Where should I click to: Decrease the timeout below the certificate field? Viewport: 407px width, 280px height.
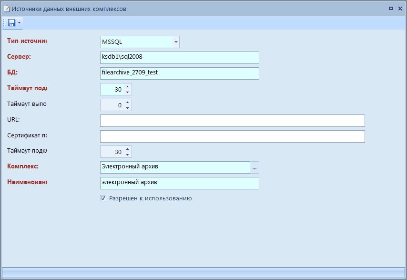[128, 155]
